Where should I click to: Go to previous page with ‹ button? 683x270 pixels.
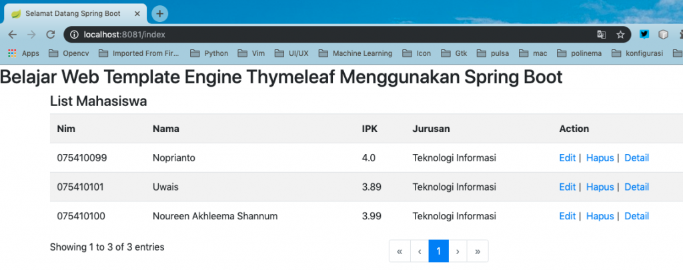click(420, 251)
